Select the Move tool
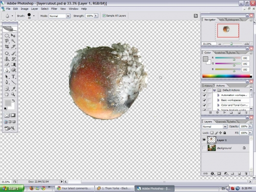Viewport: 256px width, 192px height. click(x=13, y=35)
